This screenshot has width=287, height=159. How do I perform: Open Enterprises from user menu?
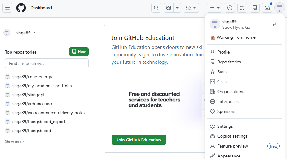click(244, 101)
